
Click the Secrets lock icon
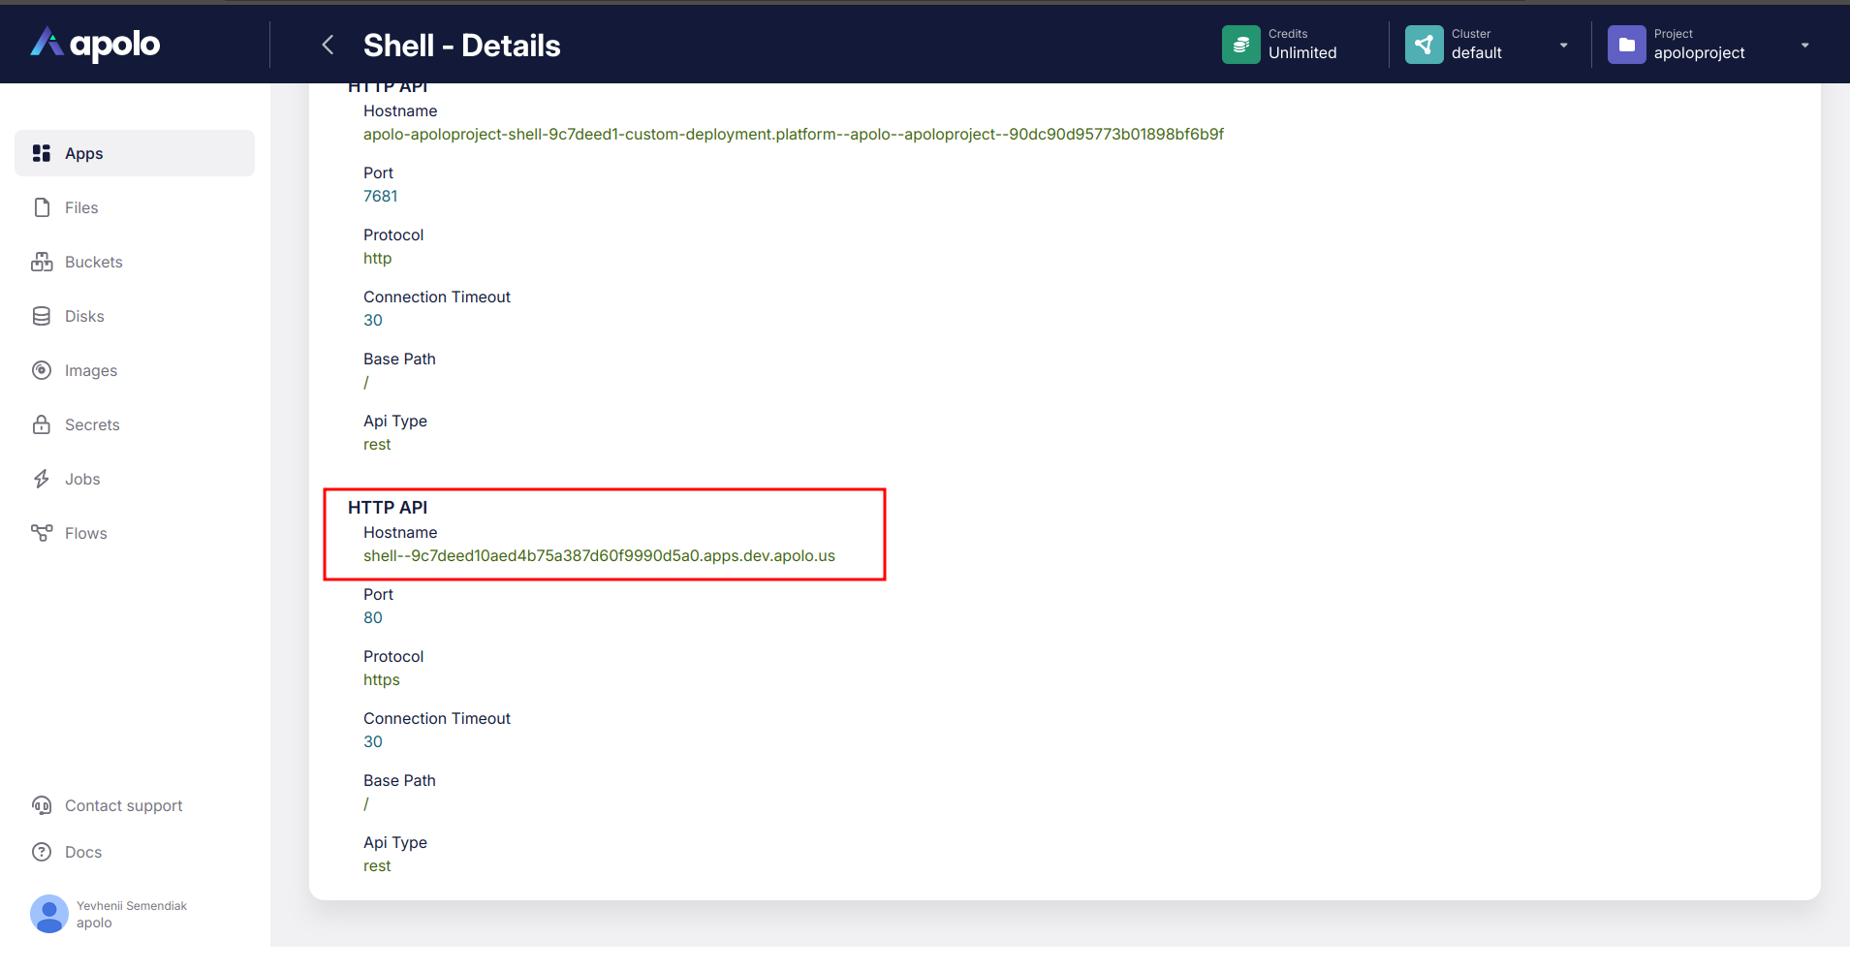(42, 424)
